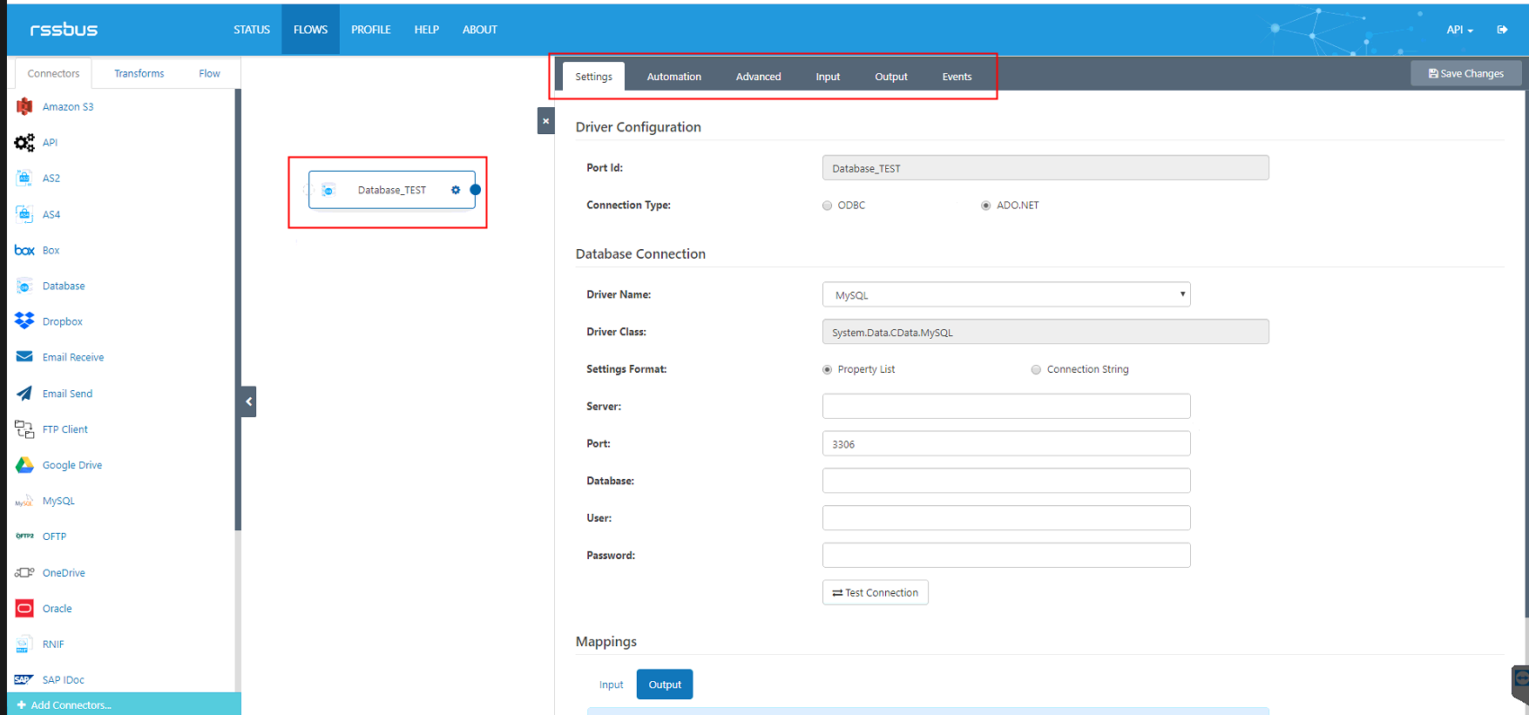Open the FLOWS page
Viewport: 1529px width, 715px height.
310,30
